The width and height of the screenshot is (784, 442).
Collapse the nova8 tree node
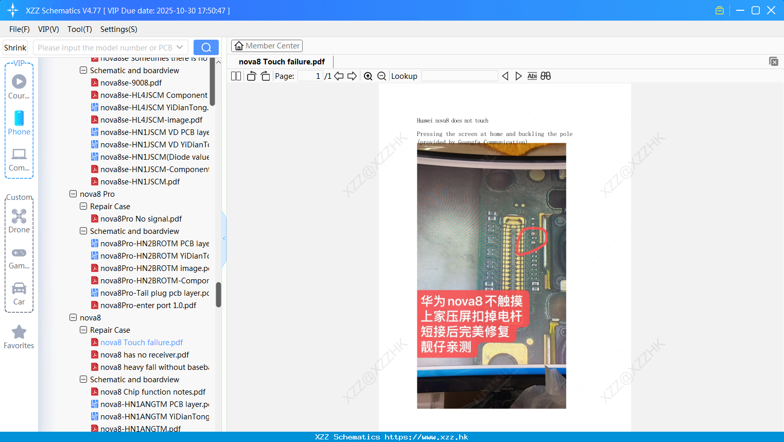point(73,317)
